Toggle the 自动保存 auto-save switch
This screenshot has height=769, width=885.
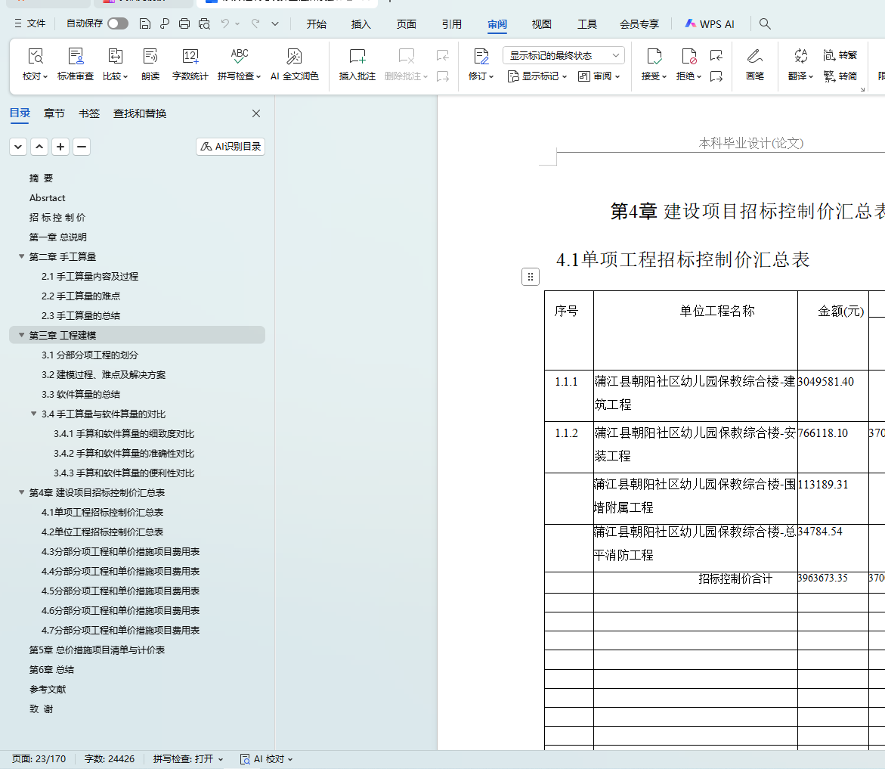117,24
